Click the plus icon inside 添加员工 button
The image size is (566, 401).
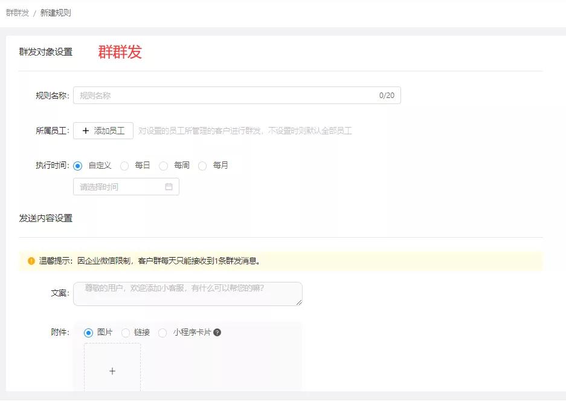point(86,131)
